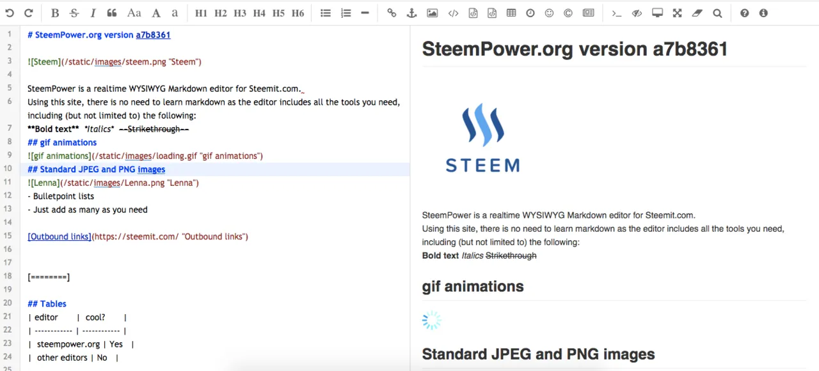Clear the editor with the eraser icon

697,13
